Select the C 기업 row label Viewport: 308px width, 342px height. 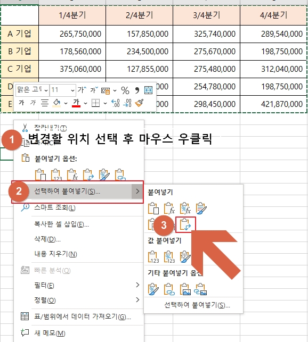click(x=20, y=69)
